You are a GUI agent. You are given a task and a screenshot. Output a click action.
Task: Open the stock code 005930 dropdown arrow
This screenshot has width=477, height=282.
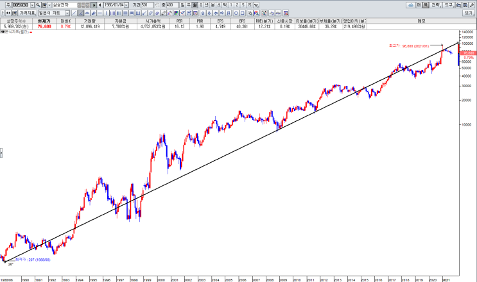pyautogui.click(x=32, y=5)
